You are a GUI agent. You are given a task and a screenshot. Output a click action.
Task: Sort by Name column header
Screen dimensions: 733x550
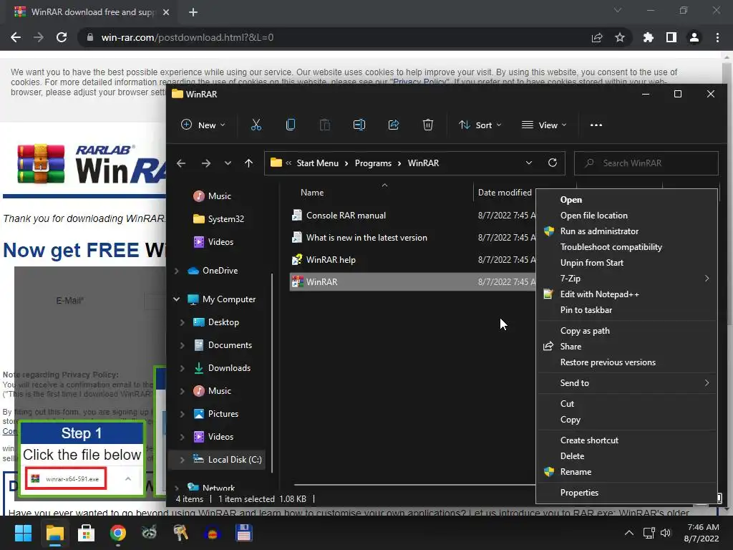[x=312, y=193]
